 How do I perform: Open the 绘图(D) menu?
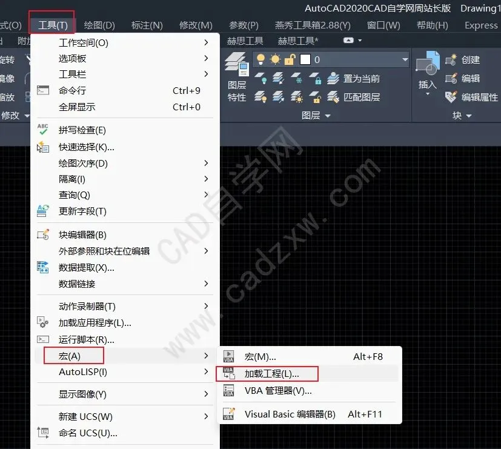tap(99, 25)
